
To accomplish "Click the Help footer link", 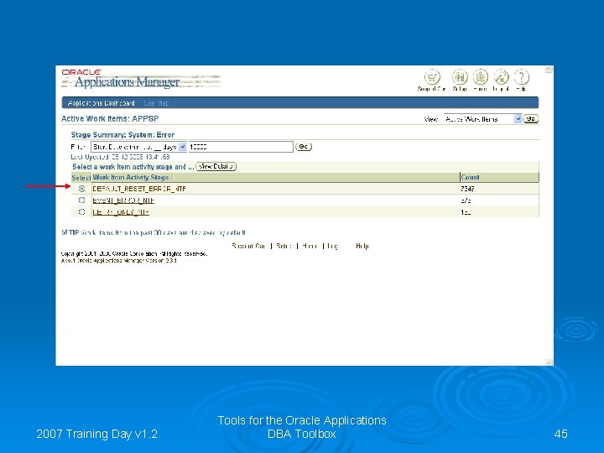I will point(362,246).
